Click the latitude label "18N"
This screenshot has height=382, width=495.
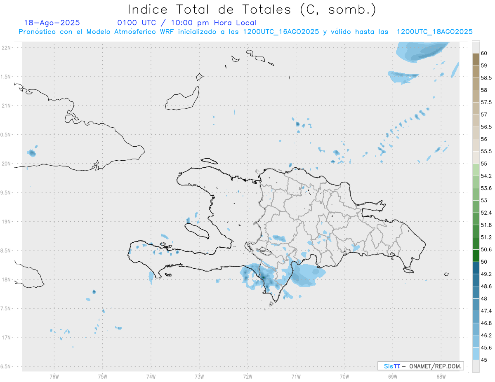click(x=6, y=280)
